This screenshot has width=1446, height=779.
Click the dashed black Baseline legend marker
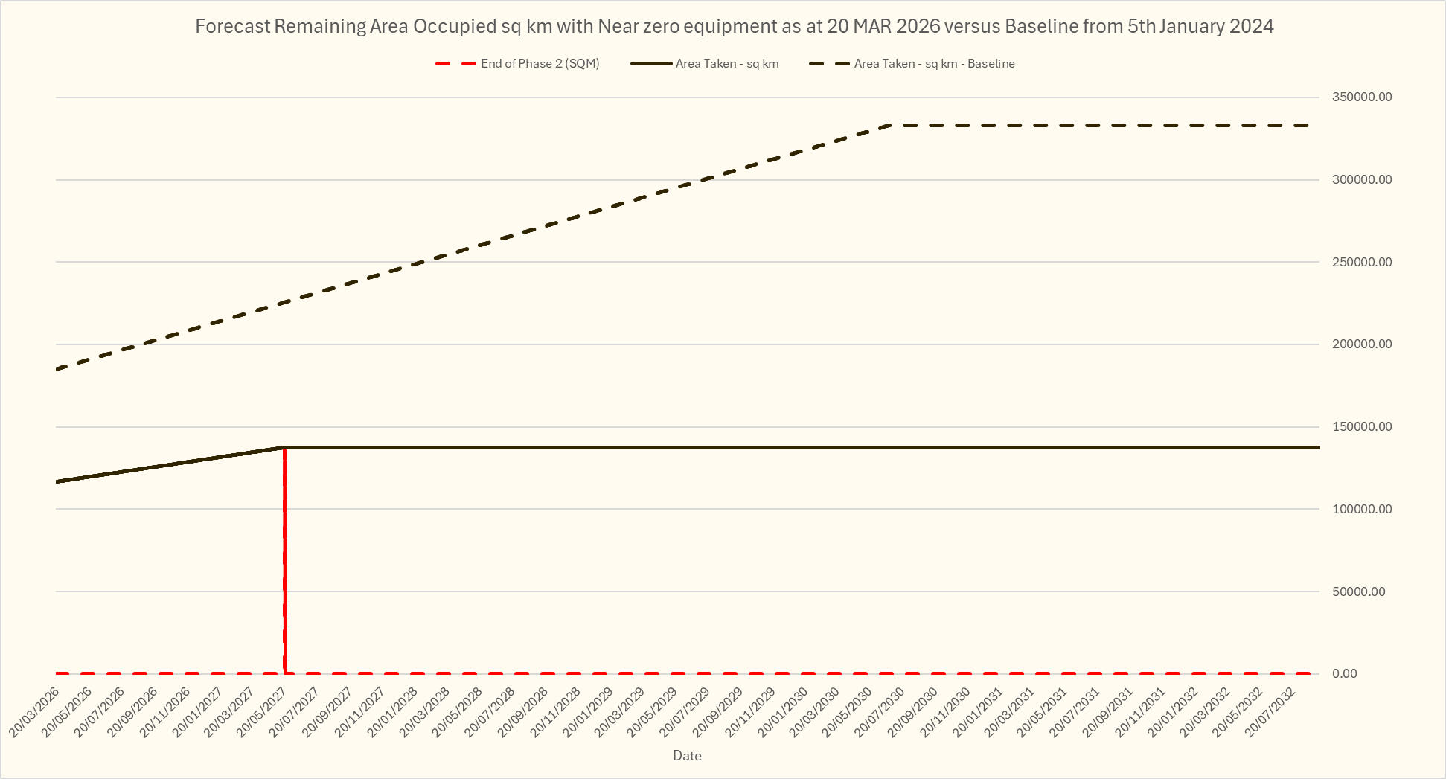point(829,64)
